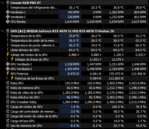Click clock icon of Carga del controlador
Viewport: 149px width, 129px height.
[8, 111]
